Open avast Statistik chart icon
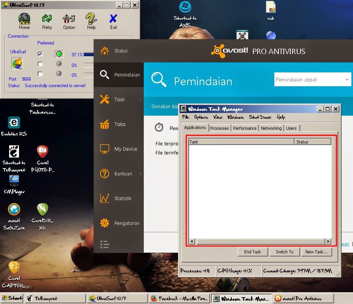Viewport: 353px width, 304px height. pyautogui.click(x=104, y=198)
